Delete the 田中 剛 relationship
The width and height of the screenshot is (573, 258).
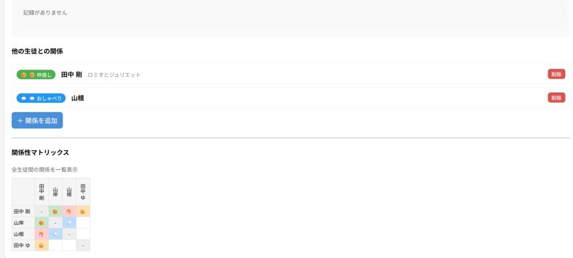(556, 74)
